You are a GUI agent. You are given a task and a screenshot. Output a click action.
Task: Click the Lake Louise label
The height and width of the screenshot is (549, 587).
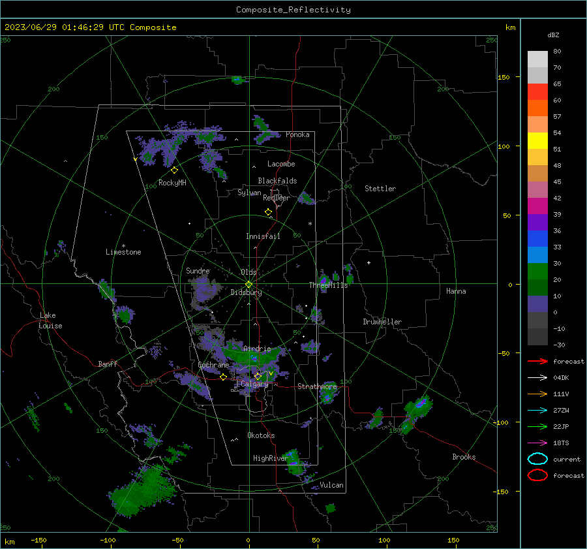[50, 321]
